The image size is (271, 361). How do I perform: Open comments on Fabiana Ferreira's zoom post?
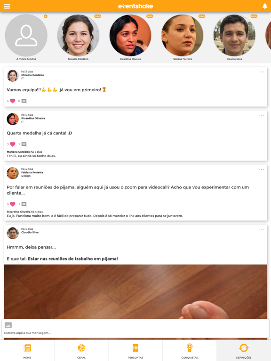coord(24,204)
